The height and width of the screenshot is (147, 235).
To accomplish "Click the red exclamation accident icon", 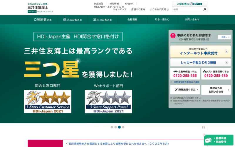I will [173, 36].
